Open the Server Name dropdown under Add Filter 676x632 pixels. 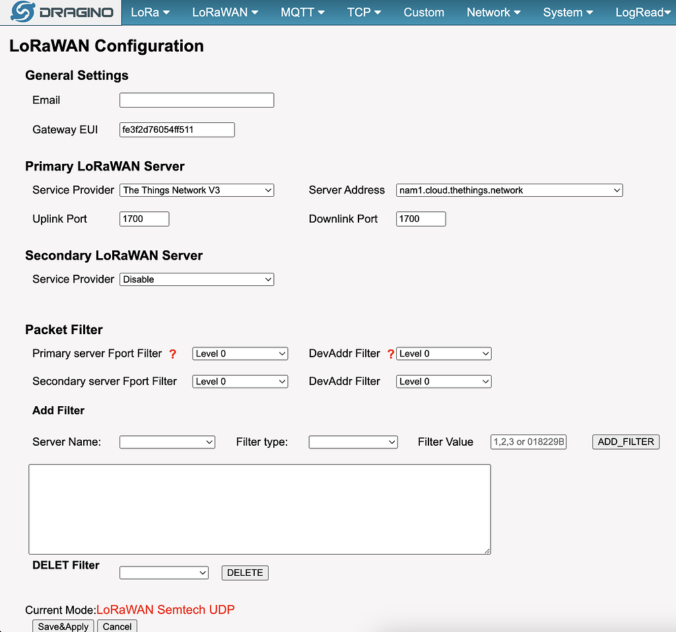[167, 442]
